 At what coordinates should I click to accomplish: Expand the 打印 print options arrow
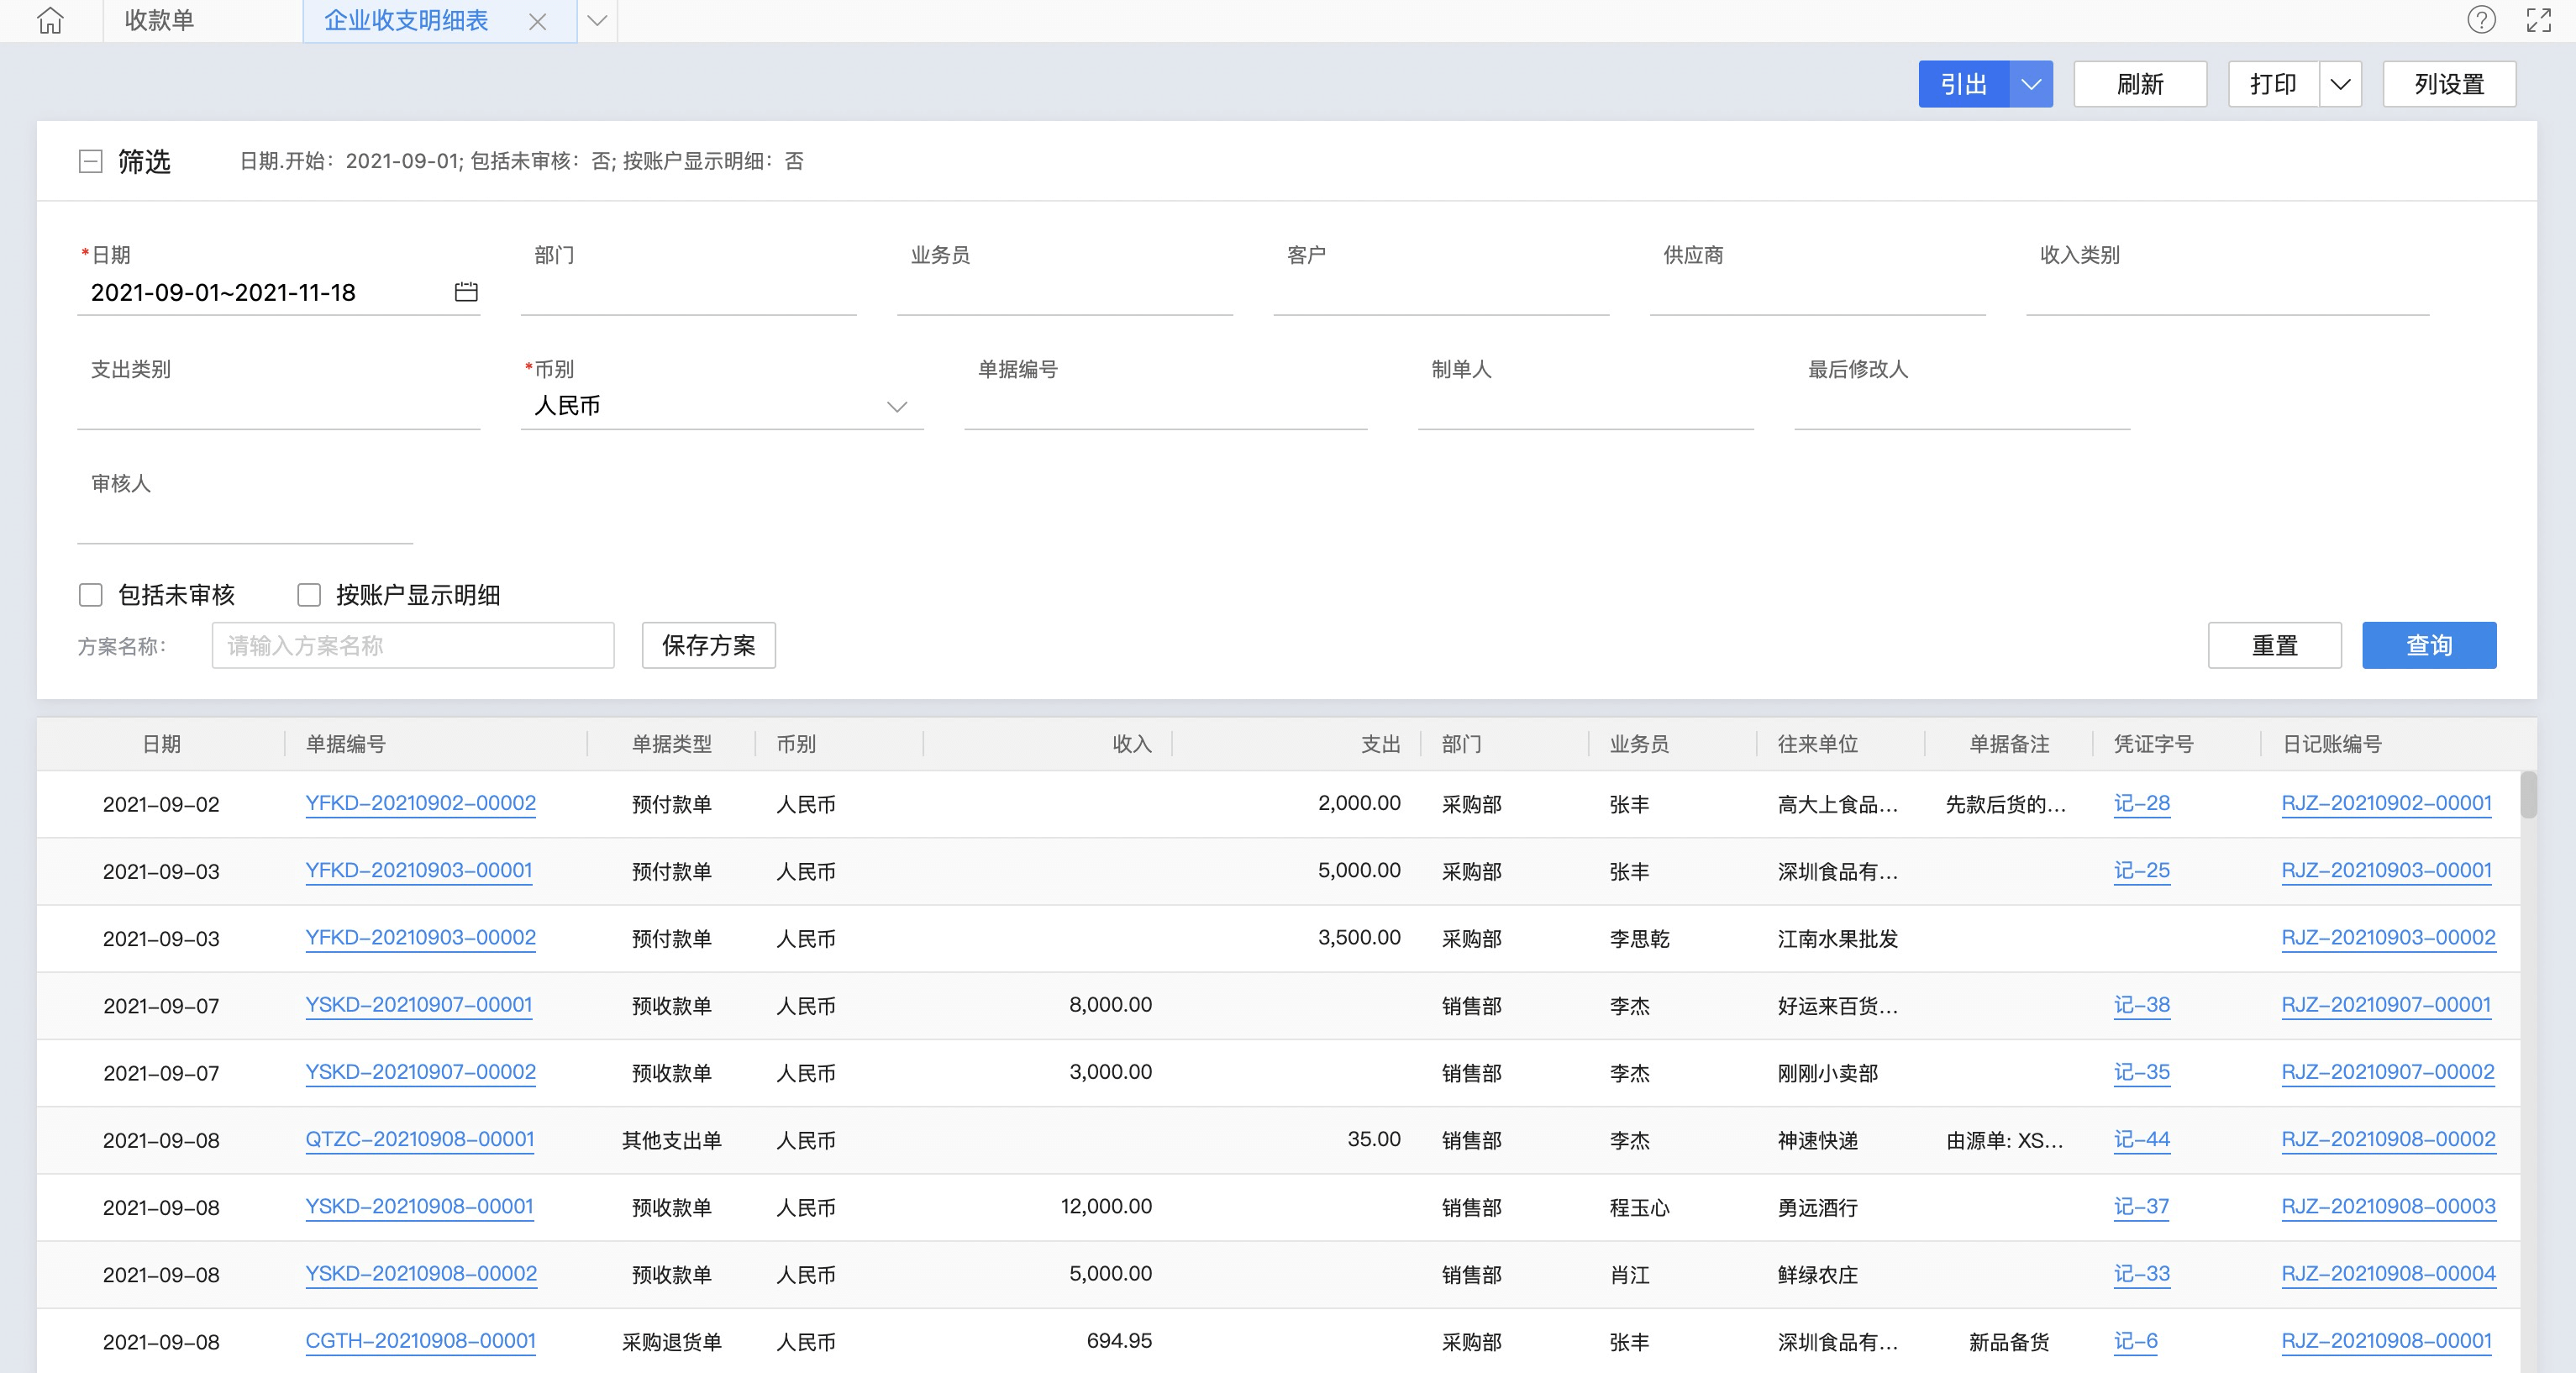point(2340,84)
